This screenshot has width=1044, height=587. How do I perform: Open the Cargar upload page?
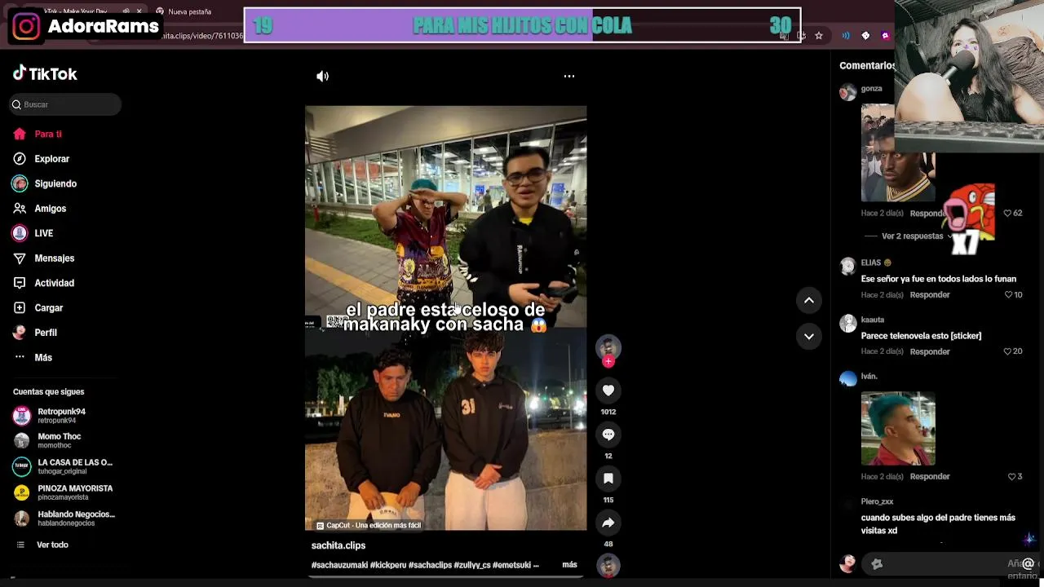pos(49,308)
